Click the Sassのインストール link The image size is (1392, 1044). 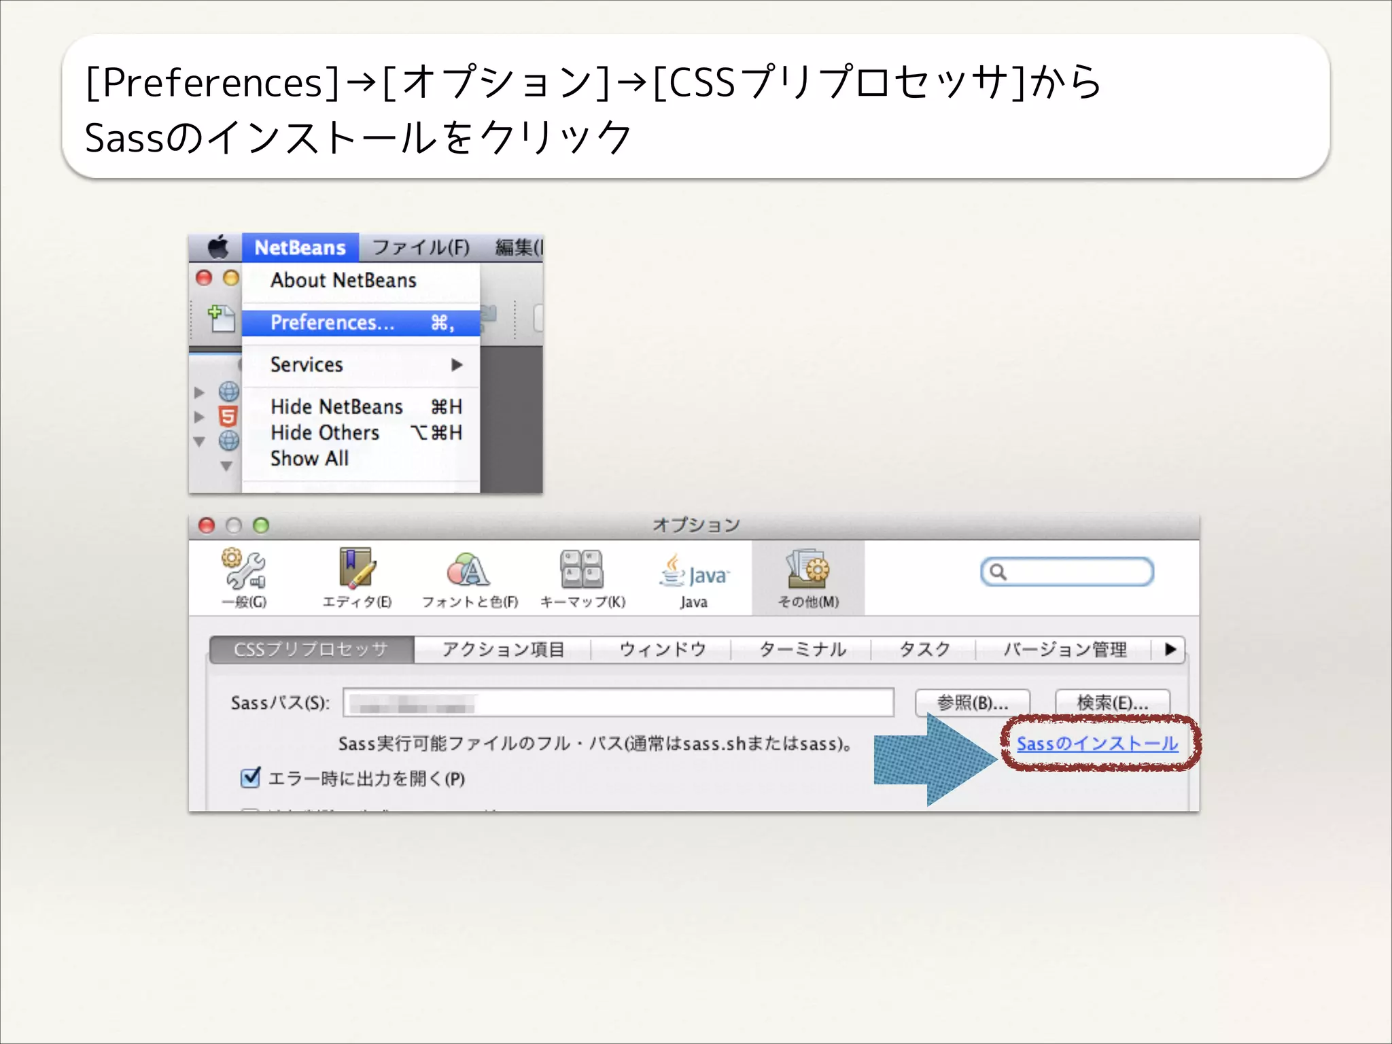coord(1097,744)
